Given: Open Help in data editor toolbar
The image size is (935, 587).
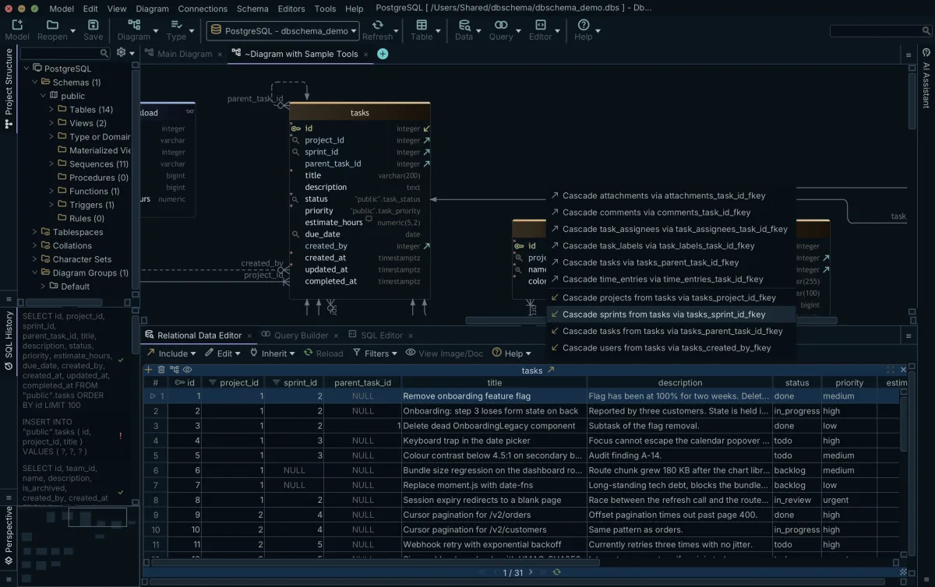Looking at the screenshot, I should pyautogui.click(x=511, y=353).
